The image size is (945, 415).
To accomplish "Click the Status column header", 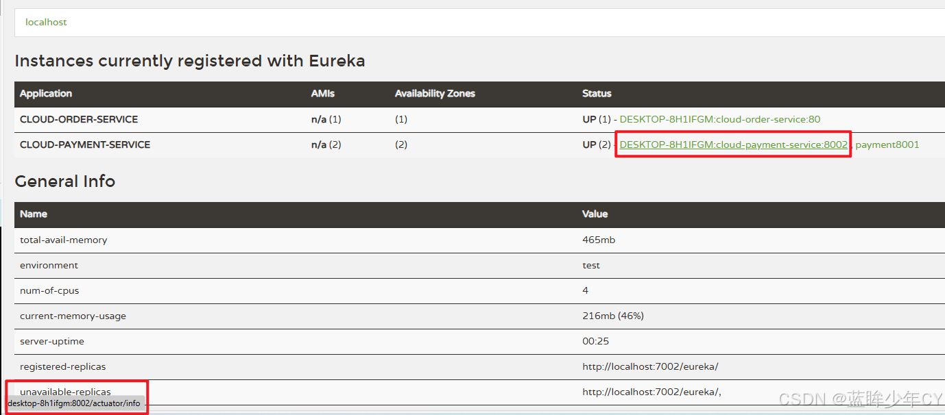I will tap(597, 94).
